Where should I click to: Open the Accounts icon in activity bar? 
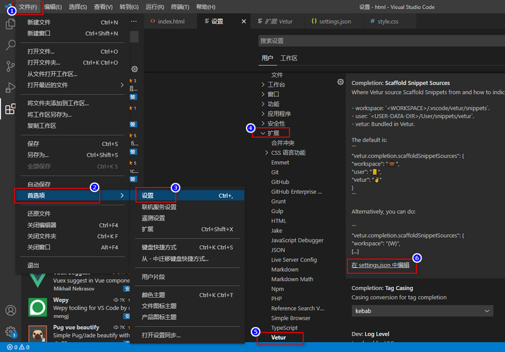(11, 310)
